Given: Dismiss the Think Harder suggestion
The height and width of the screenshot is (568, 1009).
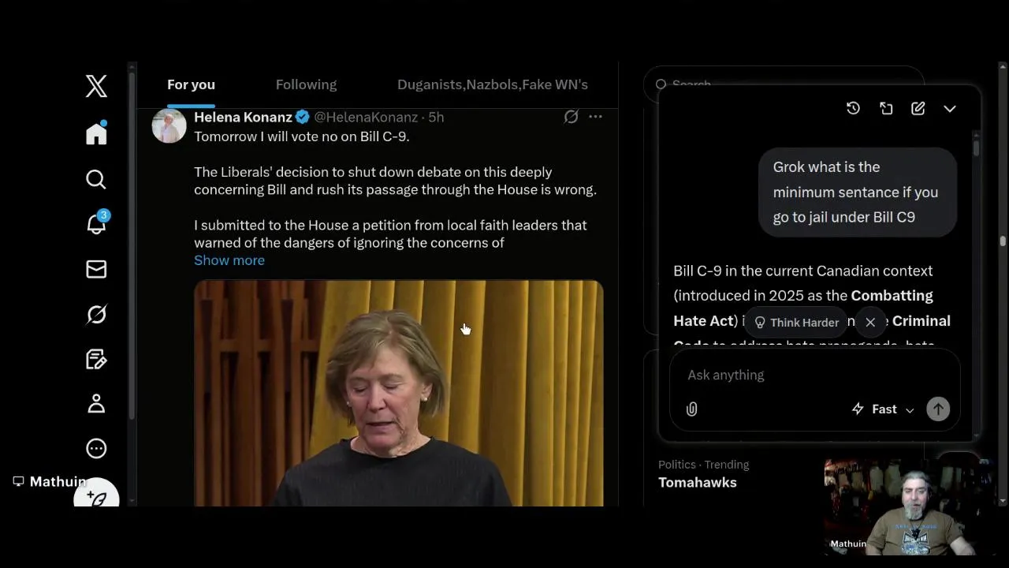Looking at the screenshot, I should (x=870, y=322).
